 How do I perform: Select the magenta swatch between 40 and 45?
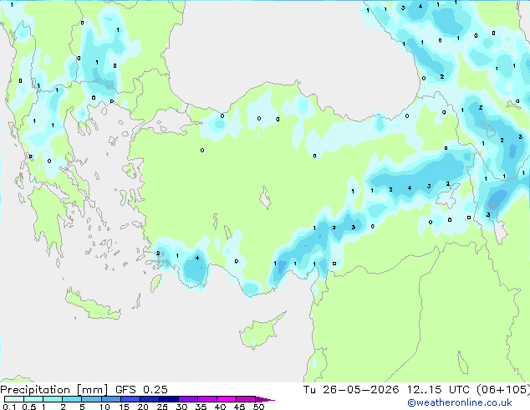click(227, 399)
